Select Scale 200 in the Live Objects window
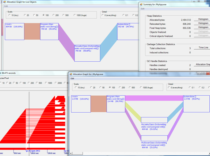Viewport: 210px width, 156px height. (x=54, y=15)
